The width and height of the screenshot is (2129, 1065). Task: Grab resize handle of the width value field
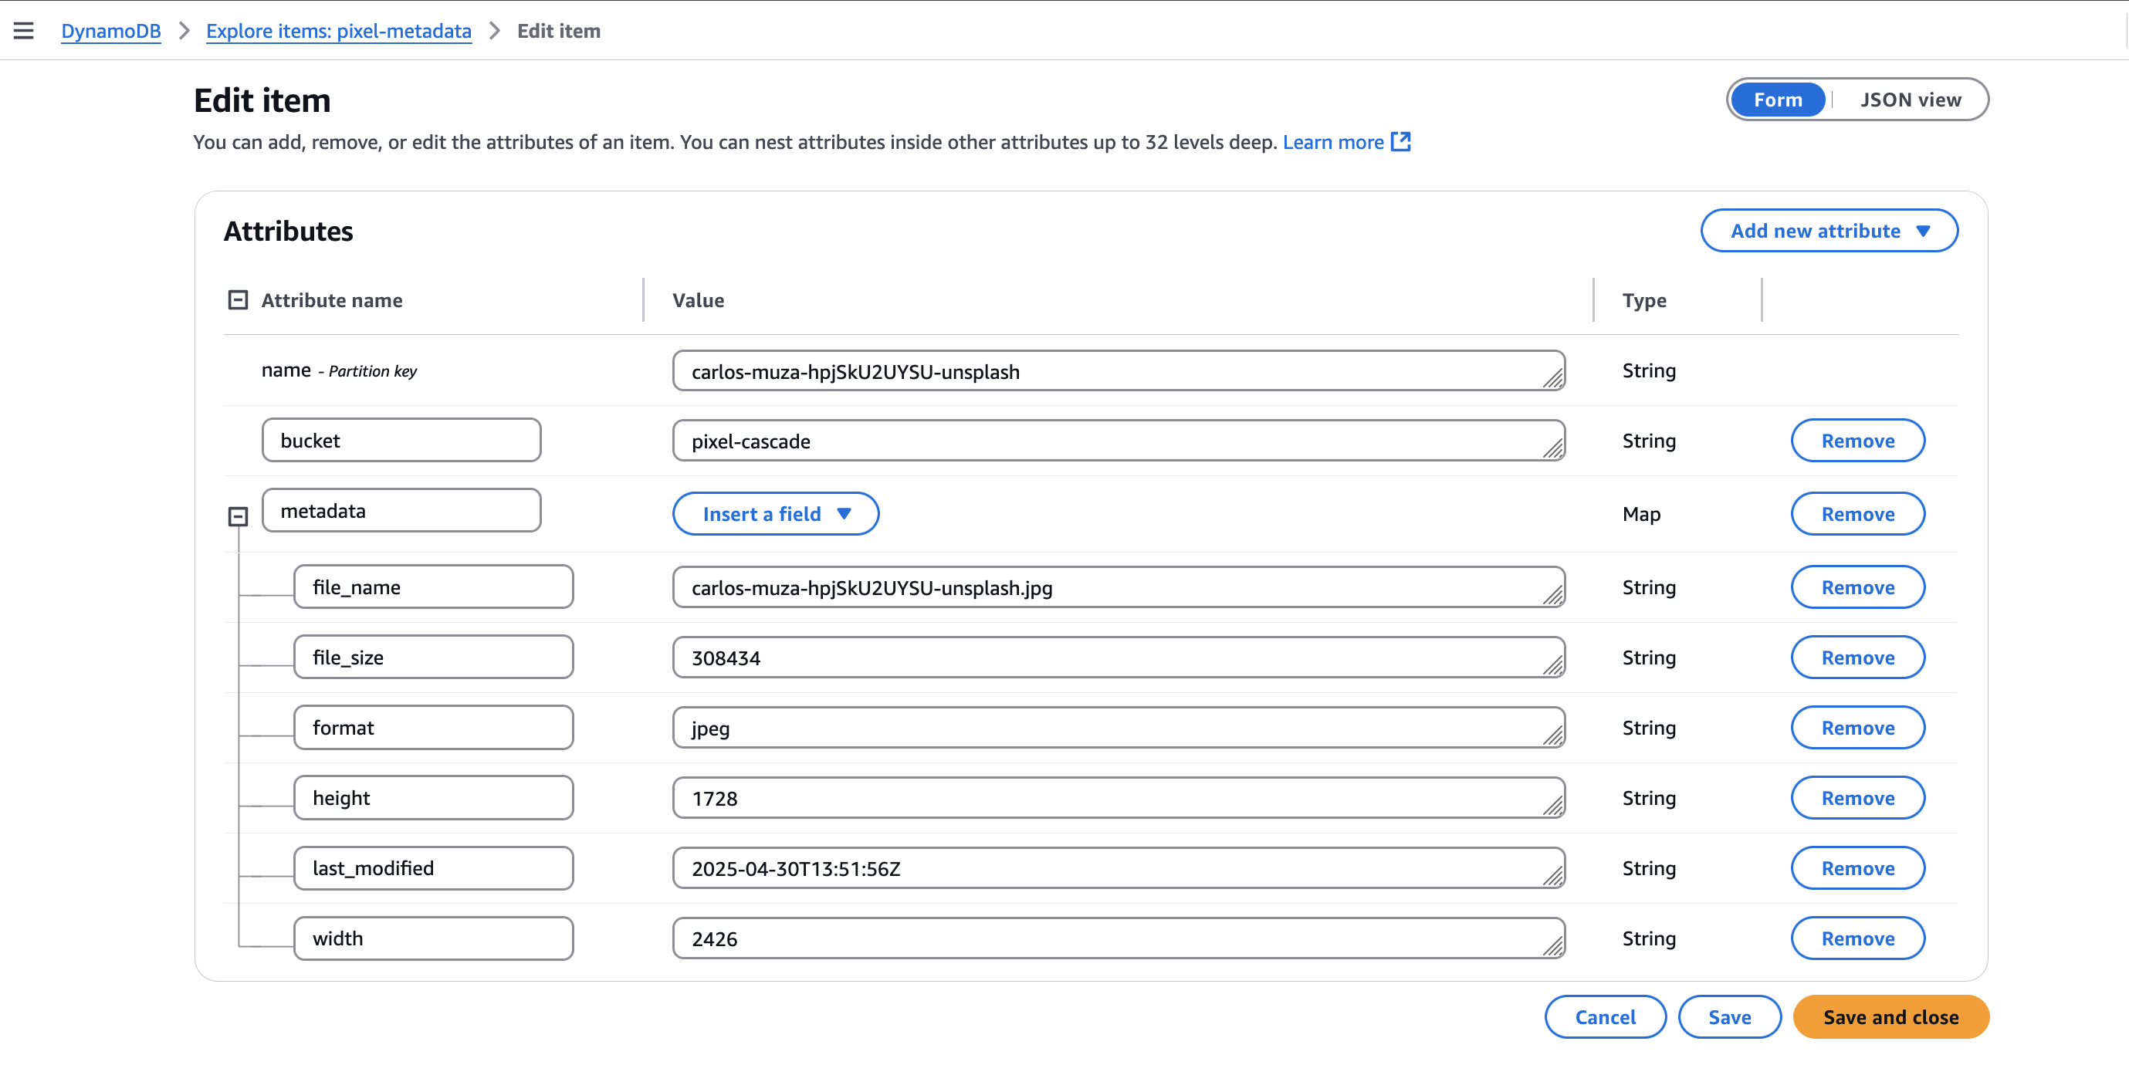(1553, 947)
